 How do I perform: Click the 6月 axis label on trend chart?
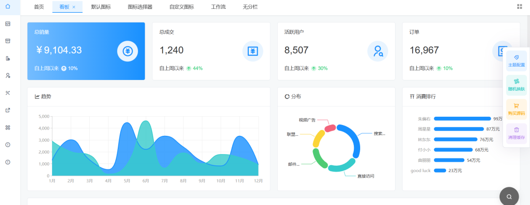(146, 181)
